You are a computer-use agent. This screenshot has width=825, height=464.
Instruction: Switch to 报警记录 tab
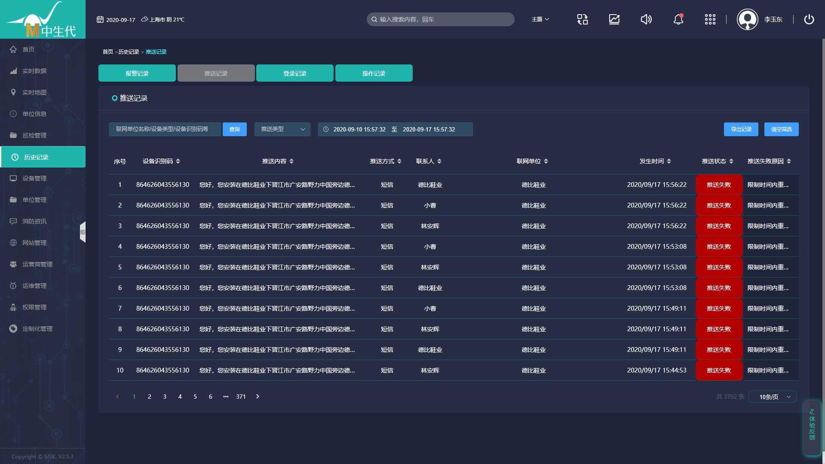(137, 73)
